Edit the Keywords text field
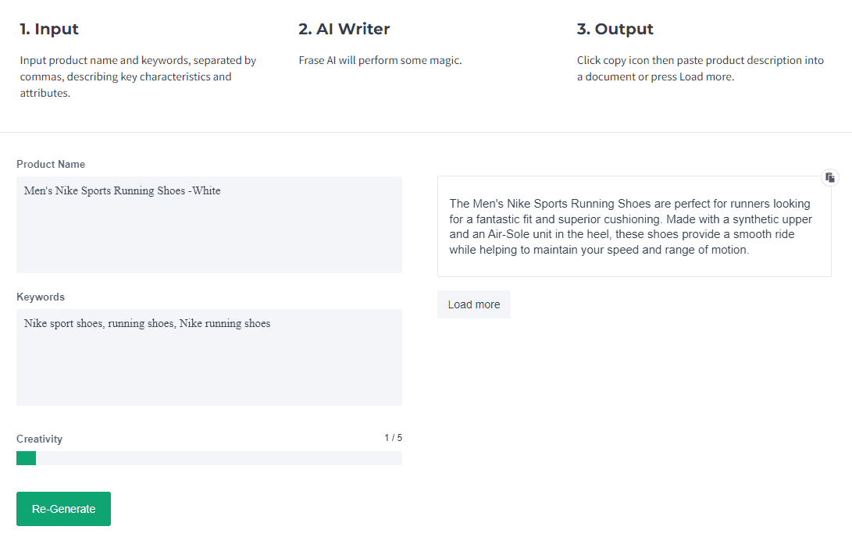The height and width of the screenshot is (537, 852). [x=209, y=357]
